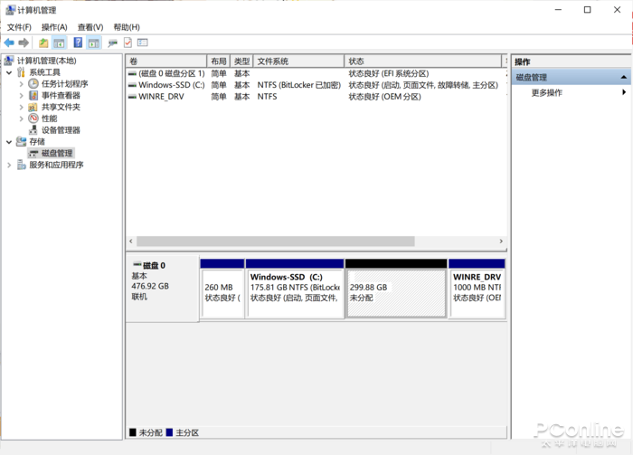Select the (磁盘 0 磁盘分区 1) volume row
The width and height of the screenshot is (633, 455).
(x=316, y=73)
